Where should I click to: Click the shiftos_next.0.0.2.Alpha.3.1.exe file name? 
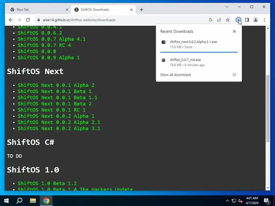193,42
